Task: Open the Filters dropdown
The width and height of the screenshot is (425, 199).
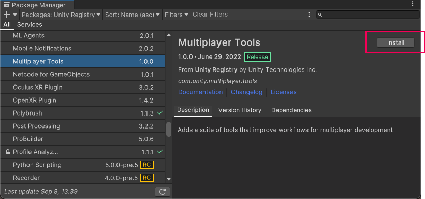Action: coord(177,15)
